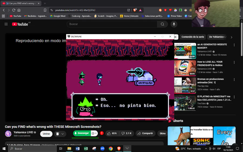Open the YouTube guide hamburger menu
243x152 pixels.
[6, 24]
